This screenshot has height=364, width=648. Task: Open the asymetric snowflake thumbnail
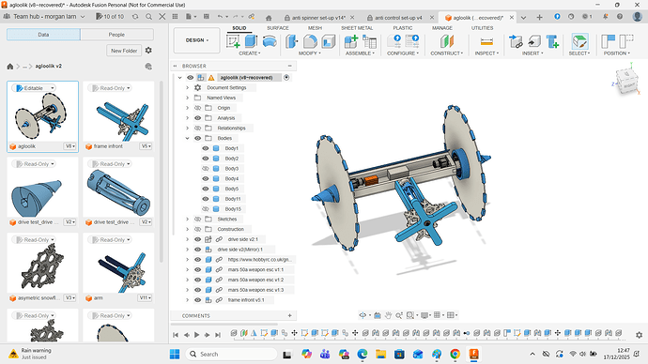coord(42,264)
